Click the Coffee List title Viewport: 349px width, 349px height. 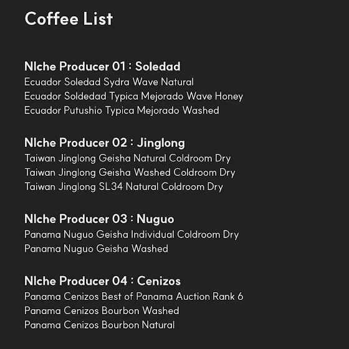click(x=69, y=19)
